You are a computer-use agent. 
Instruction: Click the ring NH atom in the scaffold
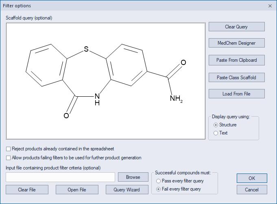click(97, 99)
